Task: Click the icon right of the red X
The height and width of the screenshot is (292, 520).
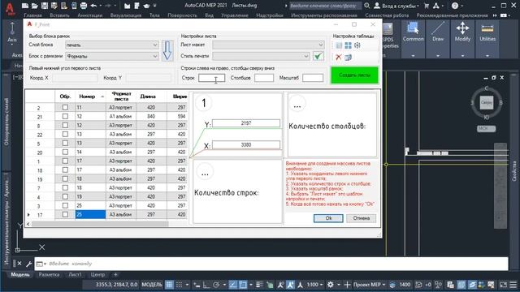Action: (x=348, y=58)
